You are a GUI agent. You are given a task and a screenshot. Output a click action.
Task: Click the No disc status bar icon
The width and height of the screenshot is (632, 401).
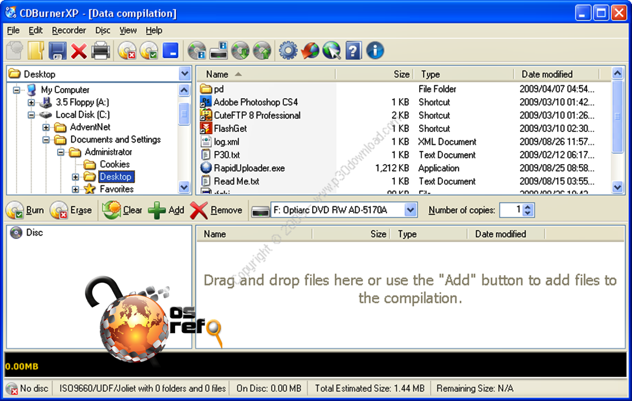(12, 388)
